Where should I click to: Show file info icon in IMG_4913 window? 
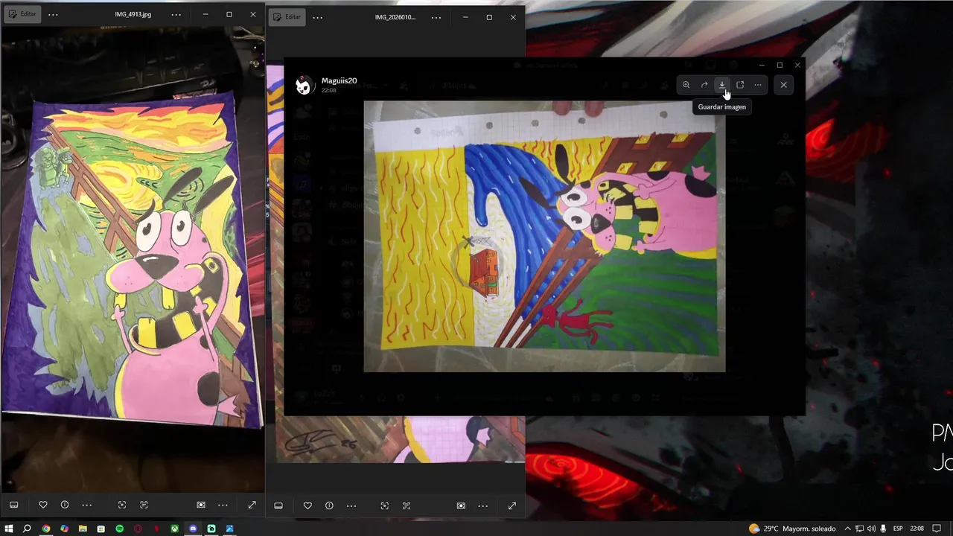[65, 505]
